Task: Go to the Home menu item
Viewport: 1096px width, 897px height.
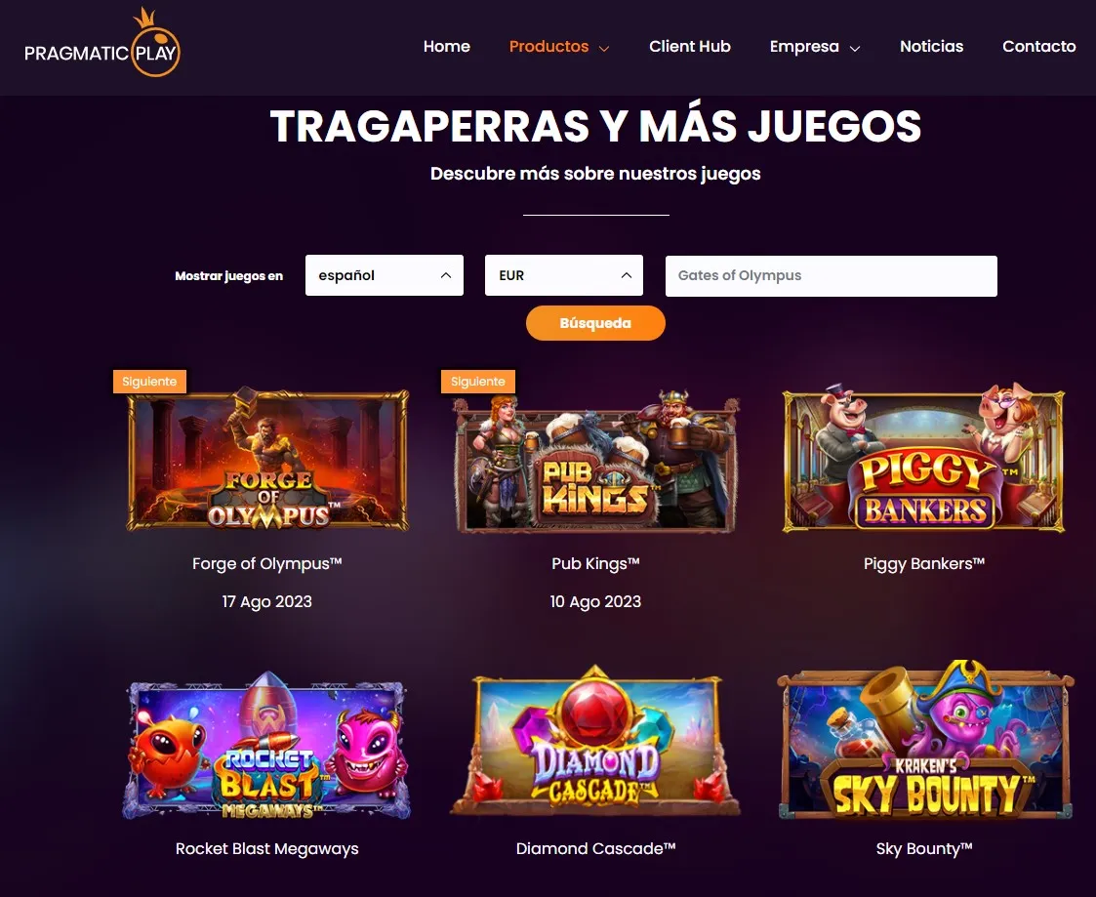Action: [x=447, y=47]
